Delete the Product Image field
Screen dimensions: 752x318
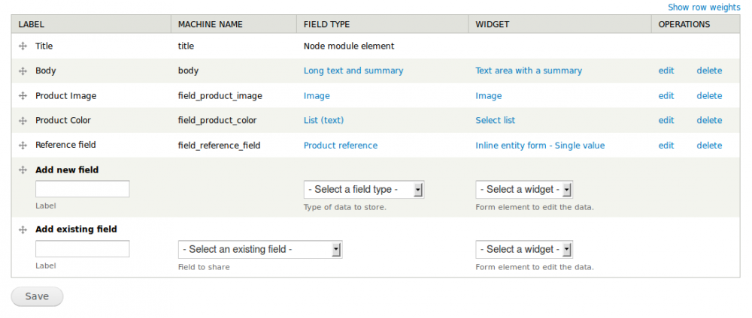708,96
